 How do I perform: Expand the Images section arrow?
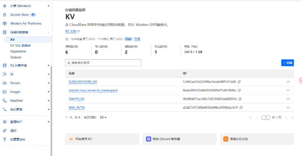[x=49, y=92]
